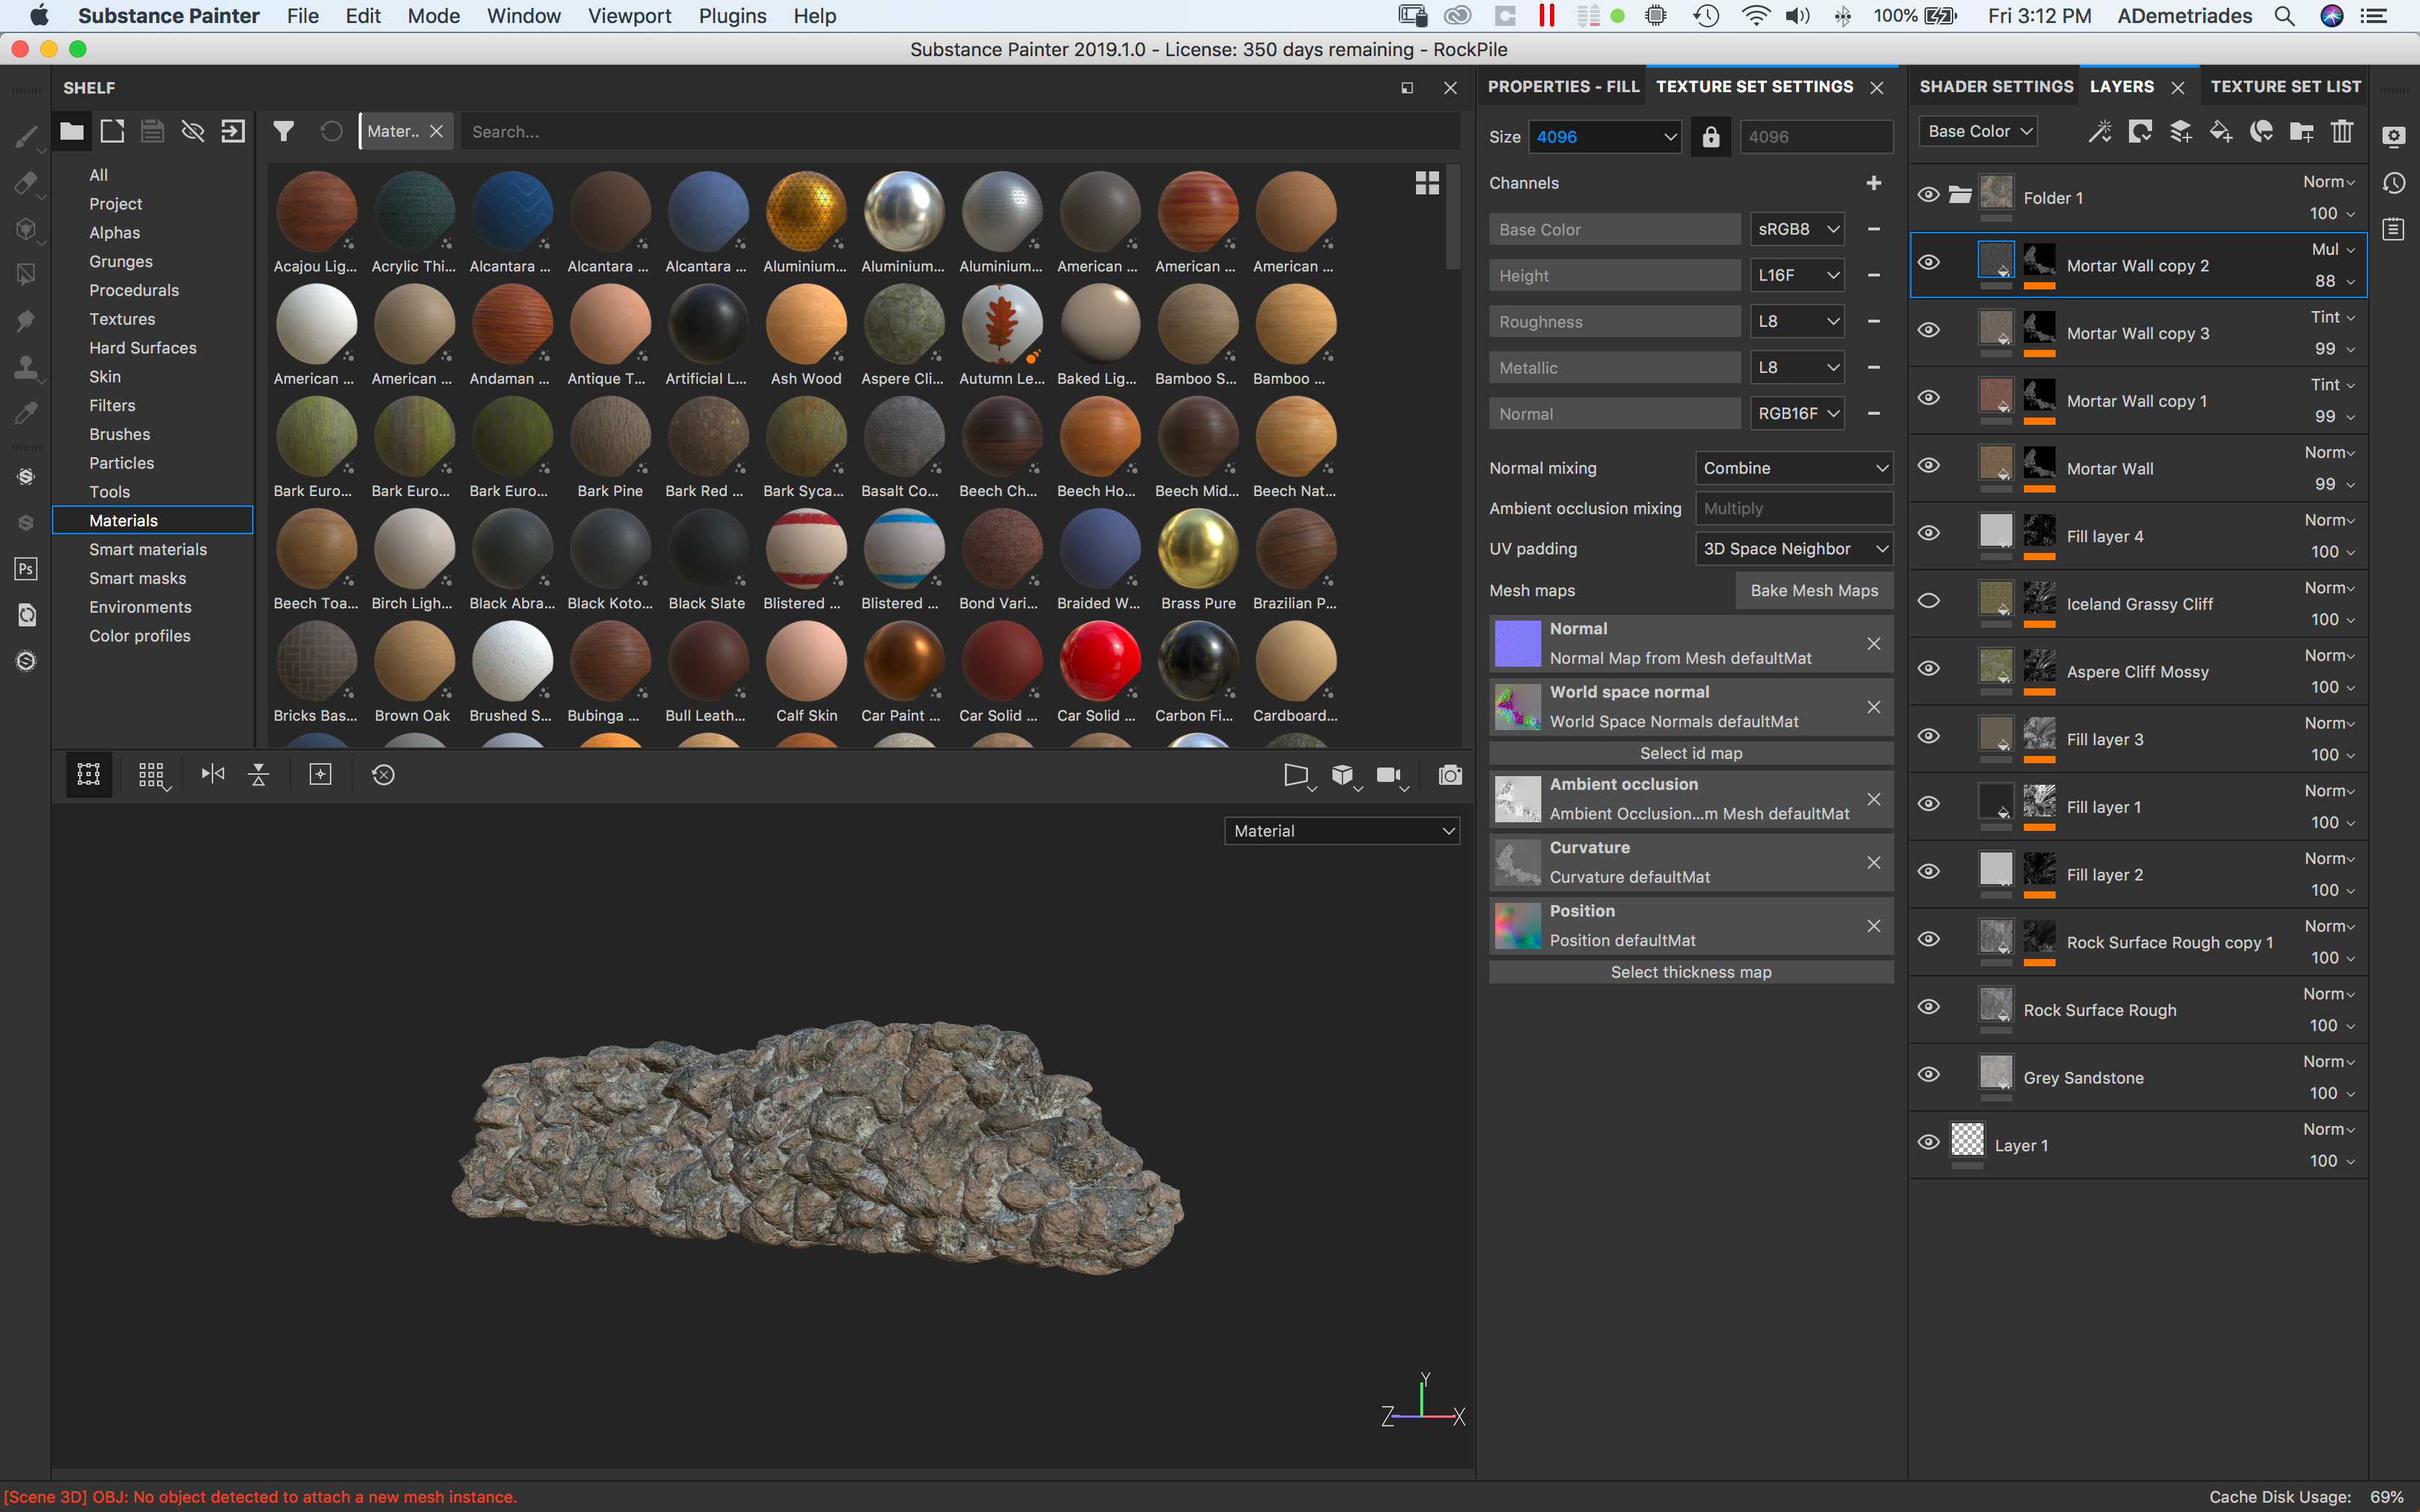2420x1512 pixels.
Task: Hide the Rock Surface Rough layer
Action: coord(1929,1007)
